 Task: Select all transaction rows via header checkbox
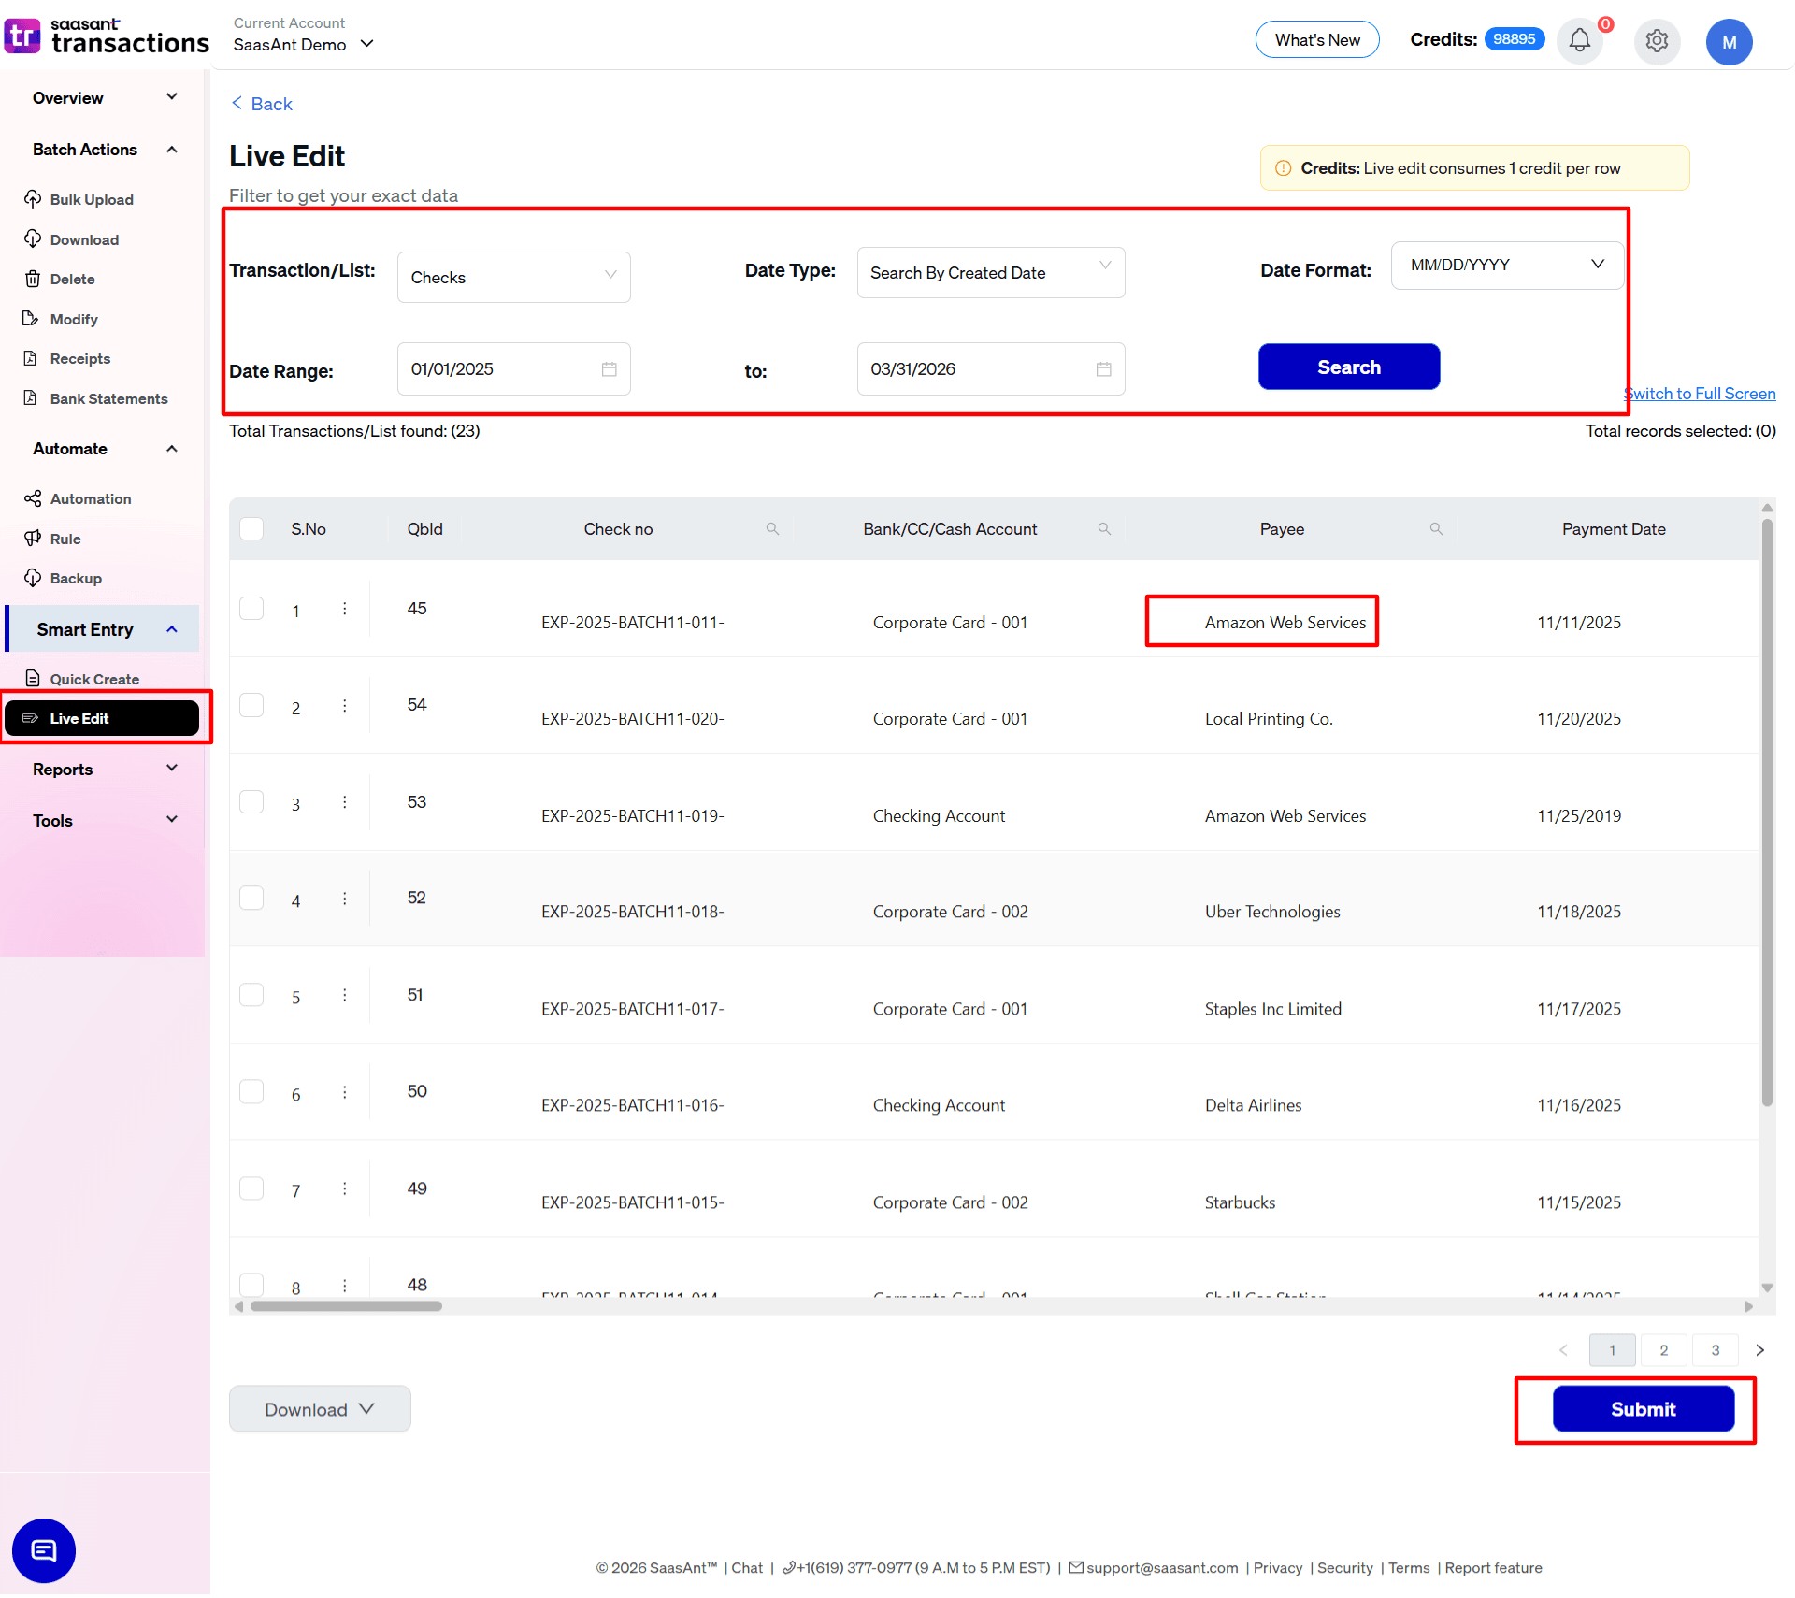click(x=251, y=528)
